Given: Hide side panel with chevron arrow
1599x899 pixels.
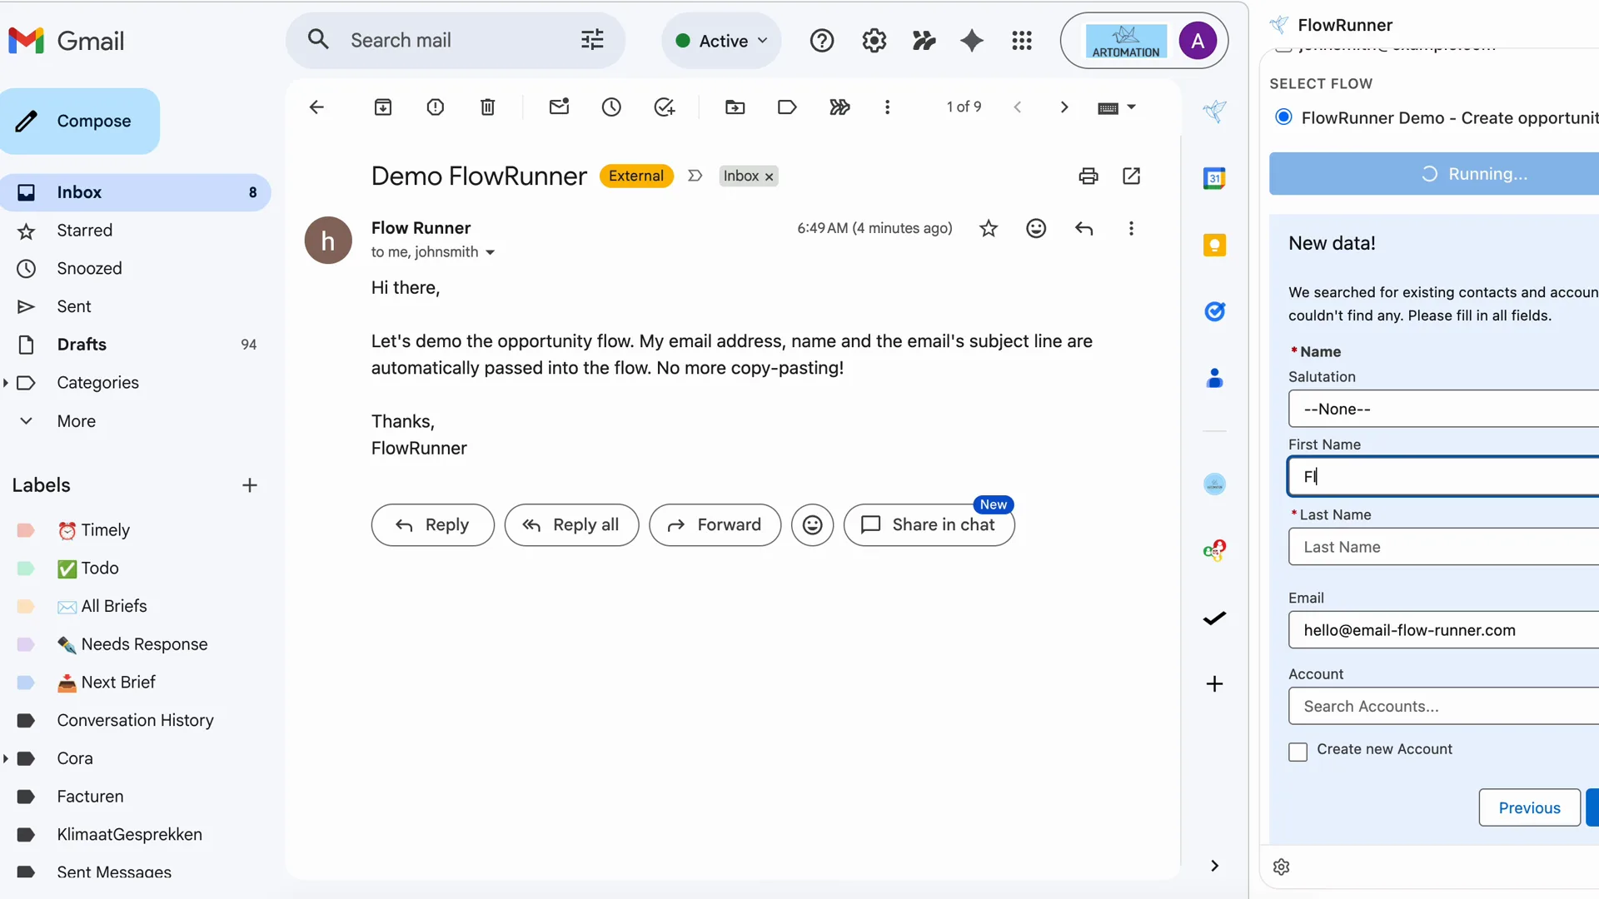Looking at the screenshot, I should point(1214,866).
